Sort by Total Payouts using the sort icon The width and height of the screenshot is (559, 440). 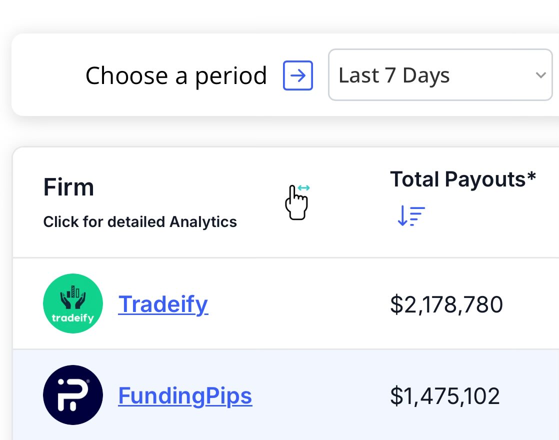tap(411, 215)
